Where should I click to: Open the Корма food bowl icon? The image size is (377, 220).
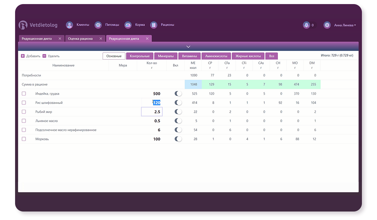128,25
